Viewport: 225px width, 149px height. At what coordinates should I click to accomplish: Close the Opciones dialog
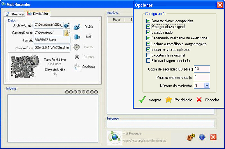(220, 5)
